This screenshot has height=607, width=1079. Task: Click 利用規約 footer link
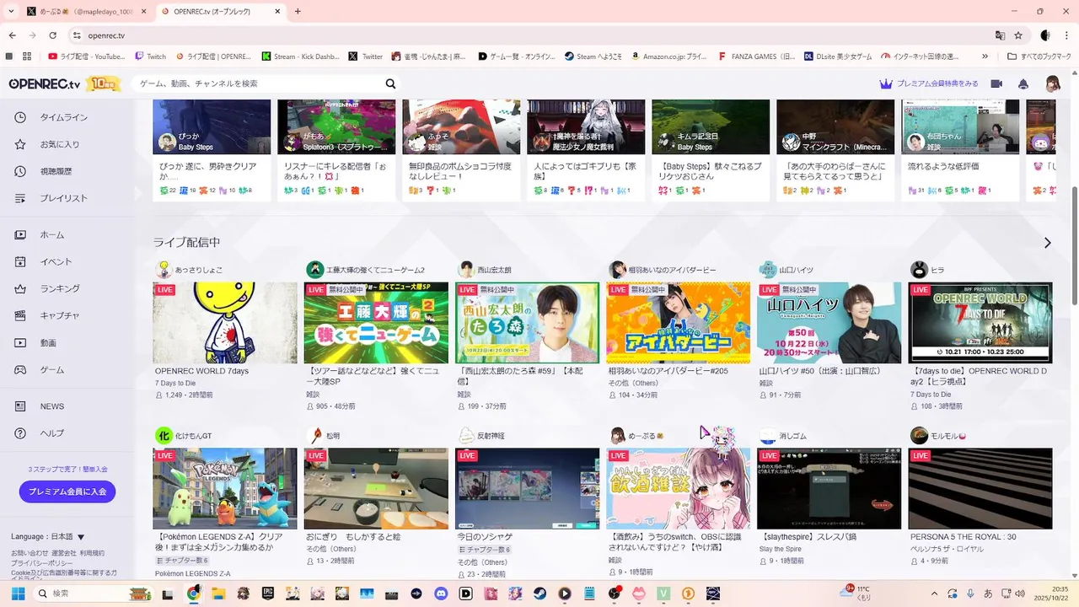pos(93,553)
